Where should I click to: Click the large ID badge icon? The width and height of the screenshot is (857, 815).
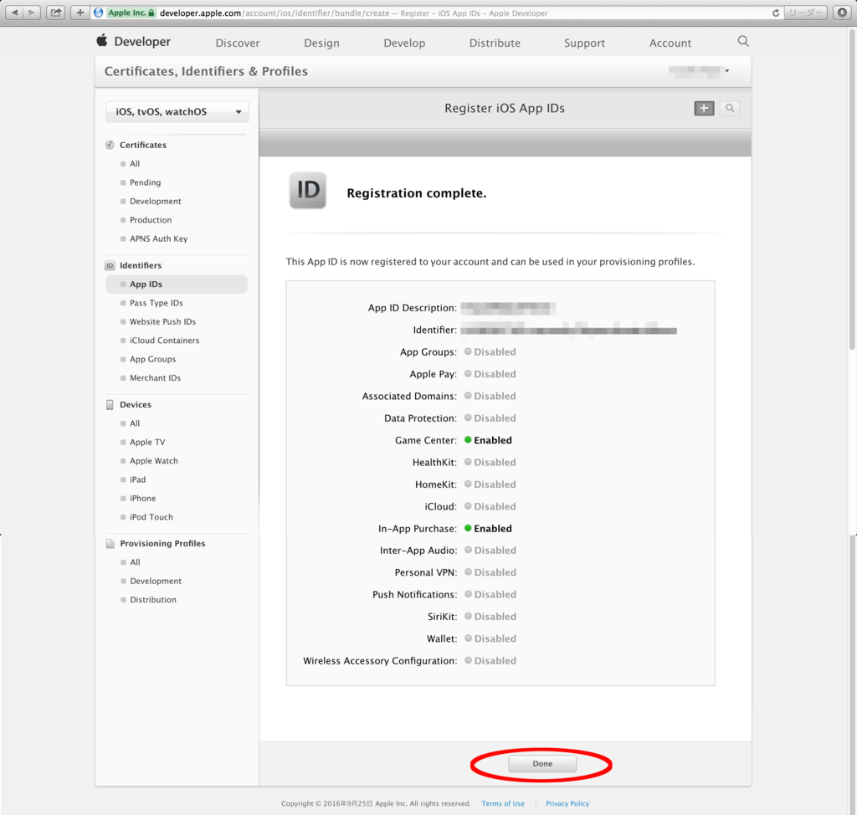coord(308,191)
